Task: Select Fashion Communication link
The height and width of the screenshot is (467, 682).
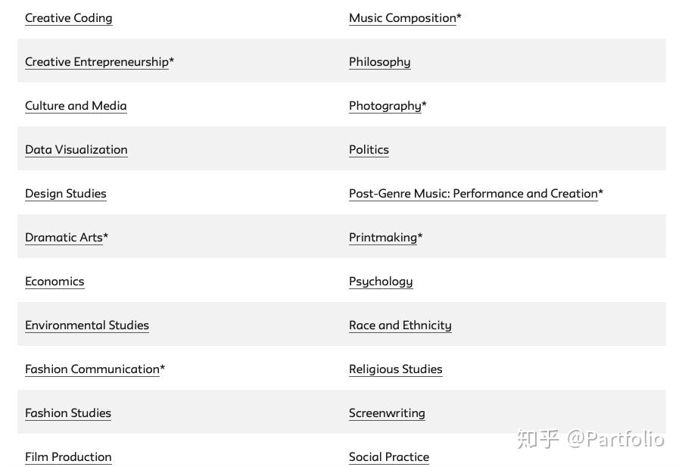Action: (92, 369)
